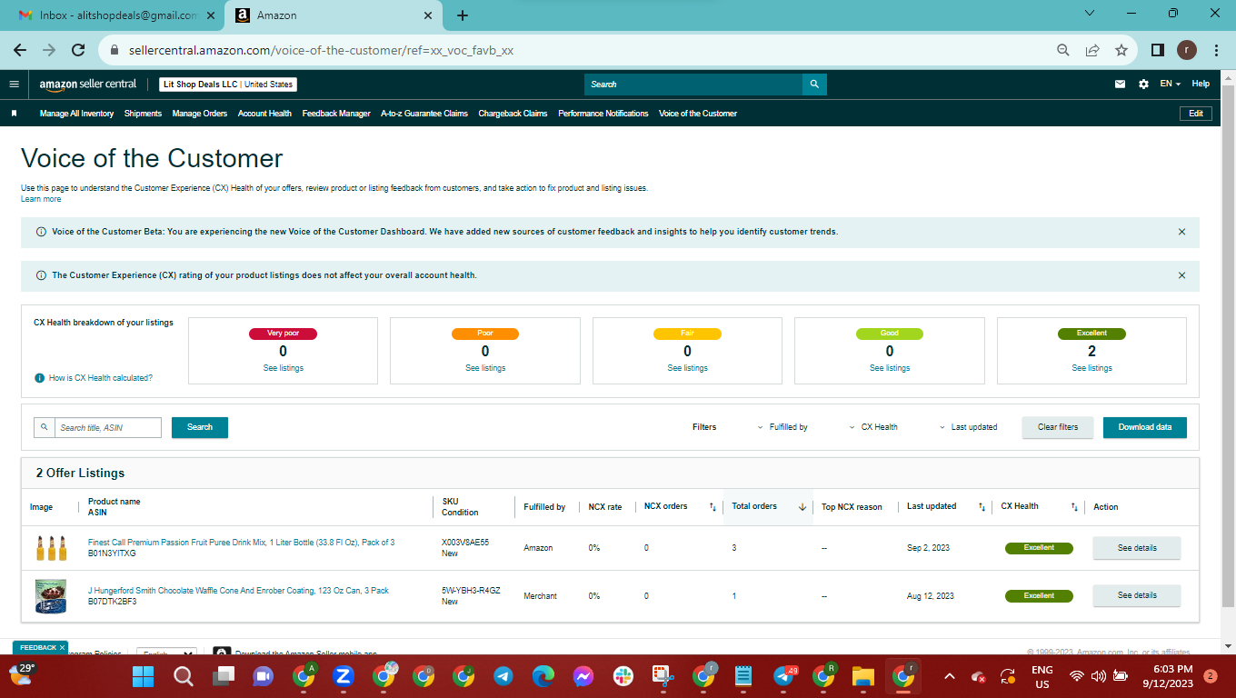Open A-to-z Guarantee Claims
1236x698 pixels.
coord(424,114)
